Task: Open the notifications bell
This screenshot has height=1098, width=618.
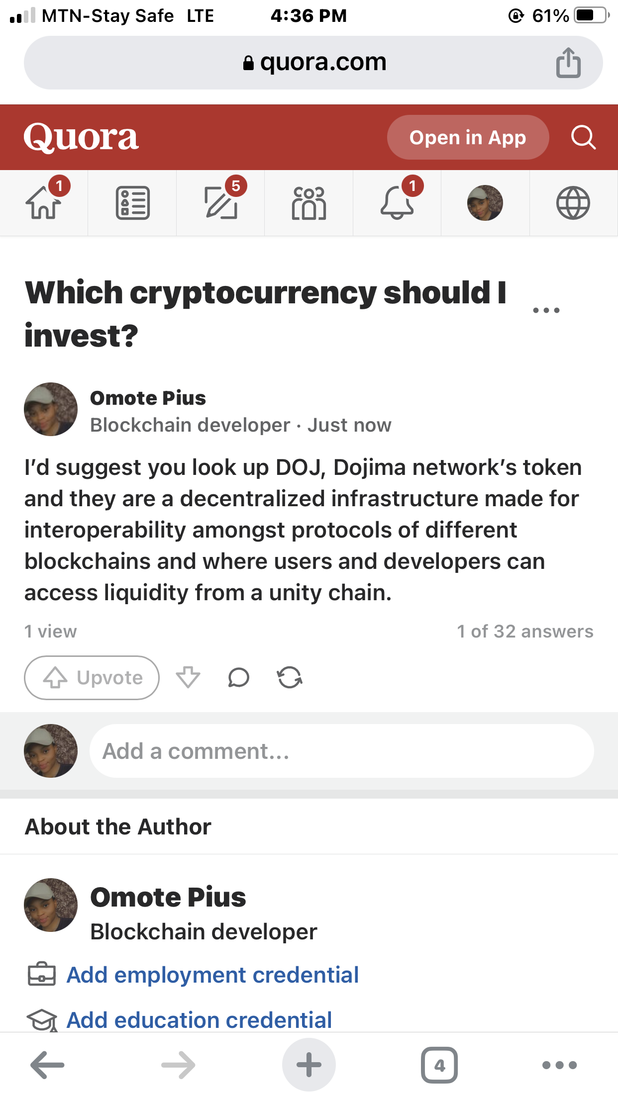Action: [x=397, y=202]
